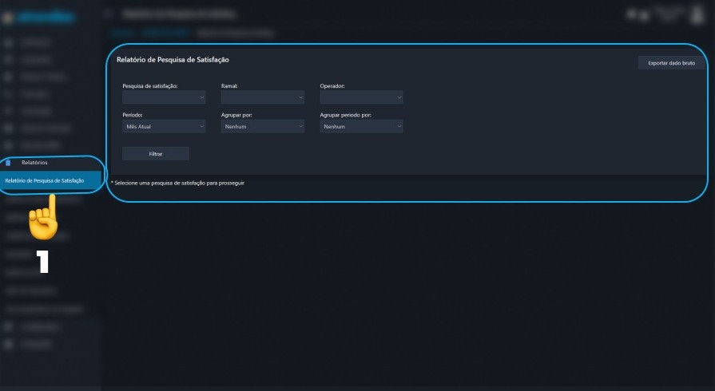The width and height of the screenshot is (715, 391).
Task: Select Relatório de Pesquisa de Satisfação sidebar entry
Action: pos(50,180)
